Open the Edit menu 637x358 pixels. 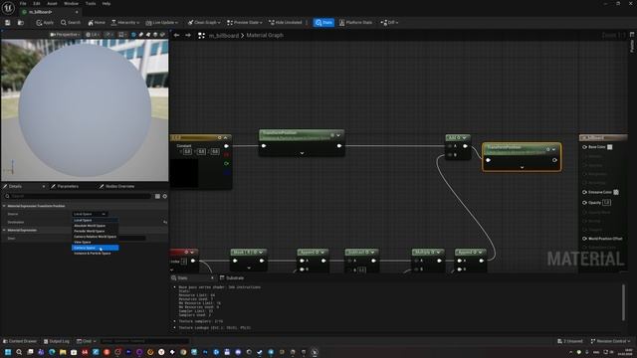point(37,4)
